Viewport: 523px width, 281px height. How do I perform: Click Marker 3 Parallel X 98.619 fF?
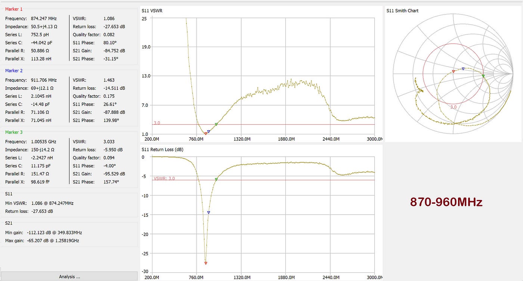(40, 182)
